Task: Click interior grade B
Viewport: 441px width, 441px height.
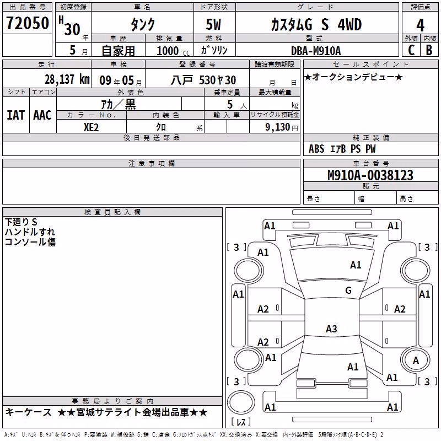Action: 429,50
